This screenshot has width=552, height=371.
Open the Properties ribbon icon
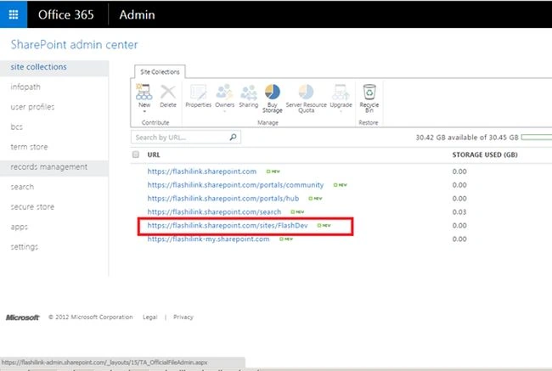pyautogui.click(x=198, y=92)
